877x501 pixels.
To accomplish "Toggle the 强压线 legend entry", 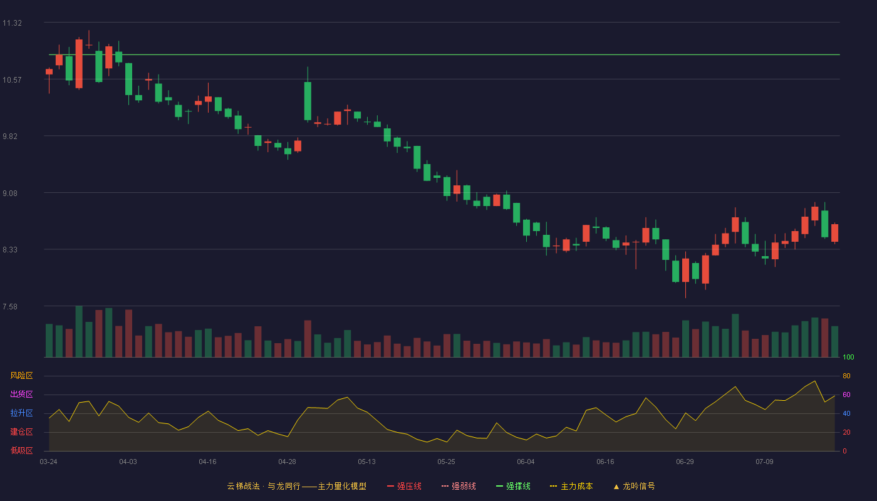I will 404,486.
